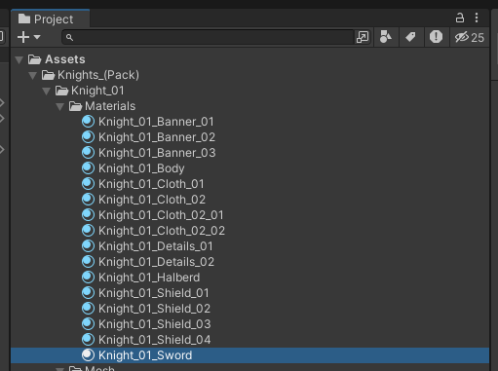This screenshot has height=371, width=498.
Task: Click the Search by Import Log Type icon
Action: point(436,37)
